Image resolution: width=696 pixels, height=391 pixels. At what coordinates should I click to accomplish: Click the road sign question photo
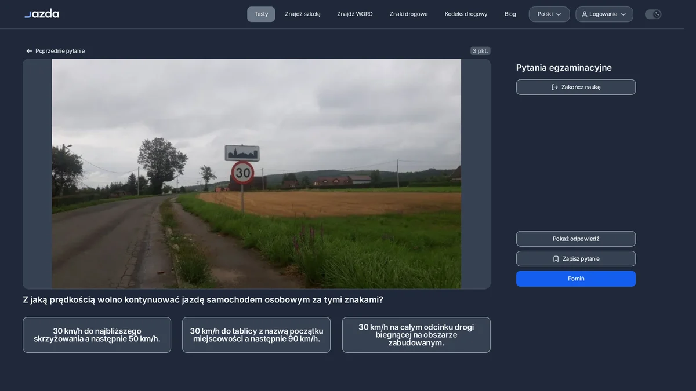256,174
